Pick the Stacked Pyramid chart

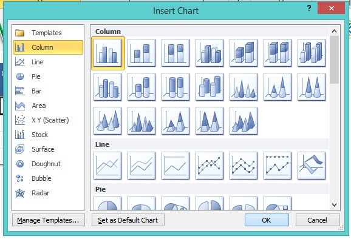pyautogui.click(x=175, y=121)
